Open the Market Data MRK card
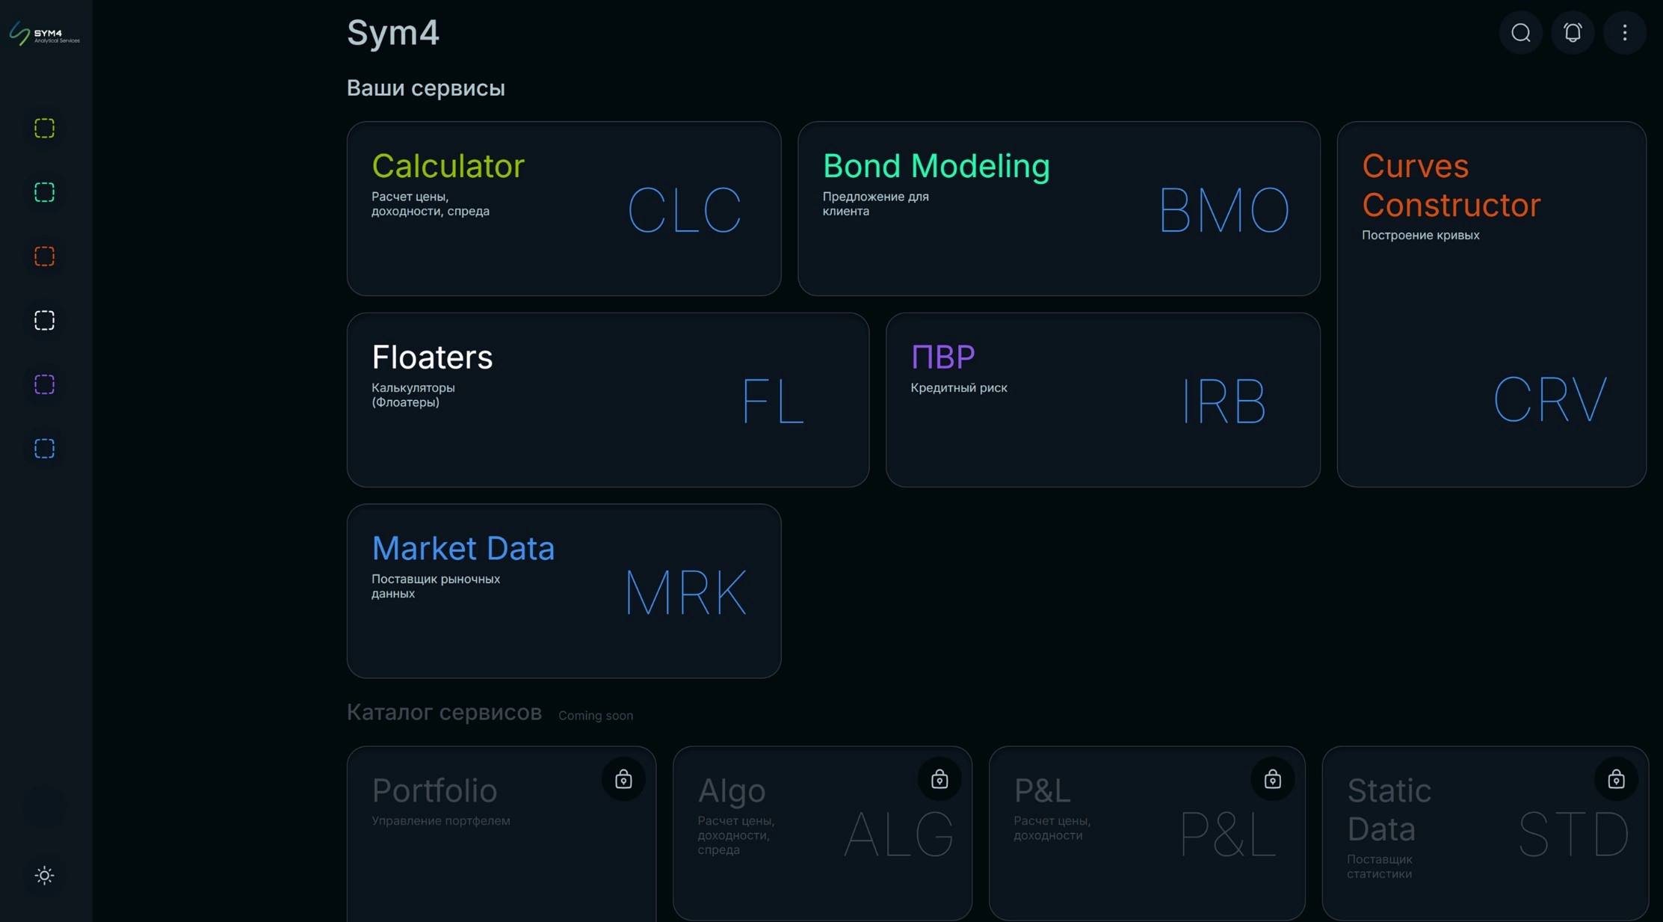 tap(564, 591)
